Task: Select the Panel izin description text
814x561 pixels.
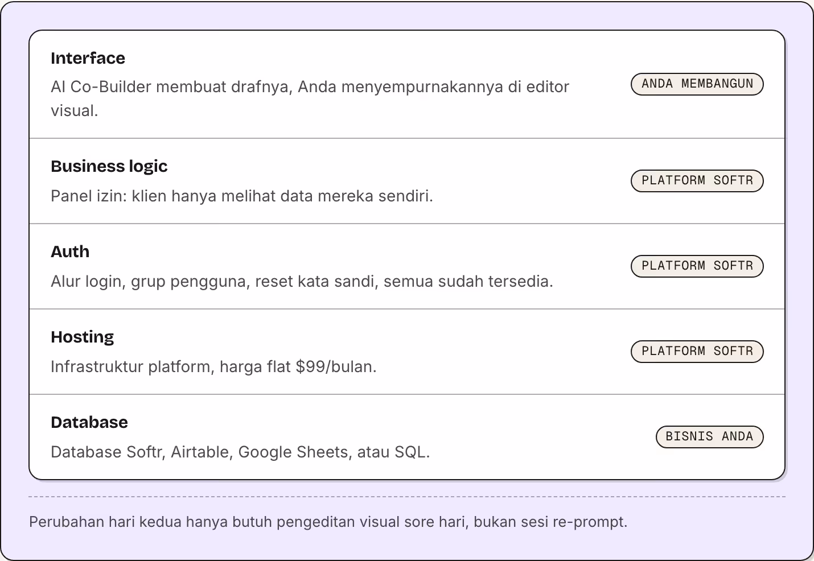Action: pyautogui.click(x=242, y=196)
